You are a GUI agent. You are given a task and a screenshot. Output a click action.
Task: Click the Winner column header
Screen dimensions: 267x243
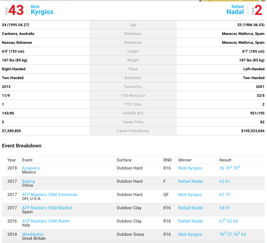[x=185, y=160]
